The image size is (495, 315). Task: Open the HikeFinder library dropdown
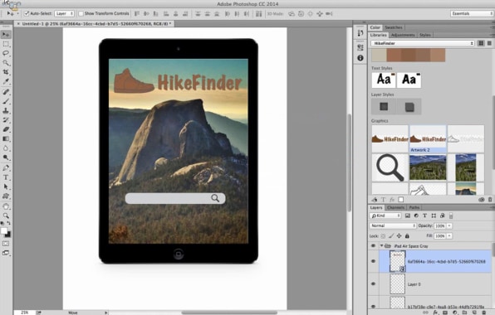pos(423,43)
